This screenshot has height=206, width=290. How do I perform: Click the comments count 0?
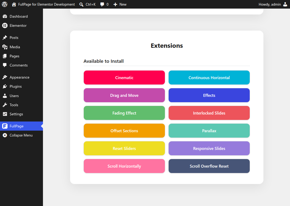107,5
